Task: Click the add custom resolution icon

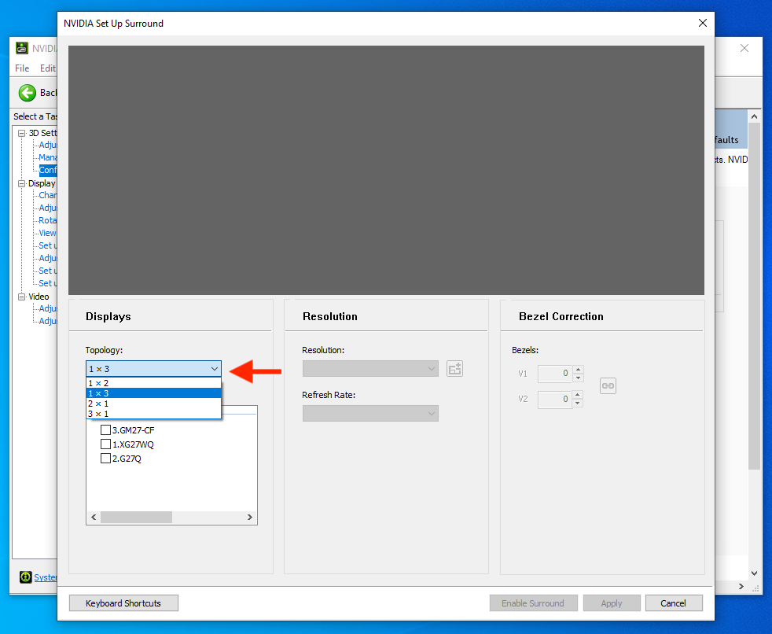Action: point(454,368)
